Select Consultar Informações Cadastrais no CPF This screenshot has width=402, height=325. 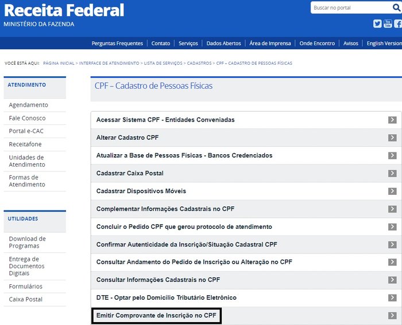(x=158, y=280)
